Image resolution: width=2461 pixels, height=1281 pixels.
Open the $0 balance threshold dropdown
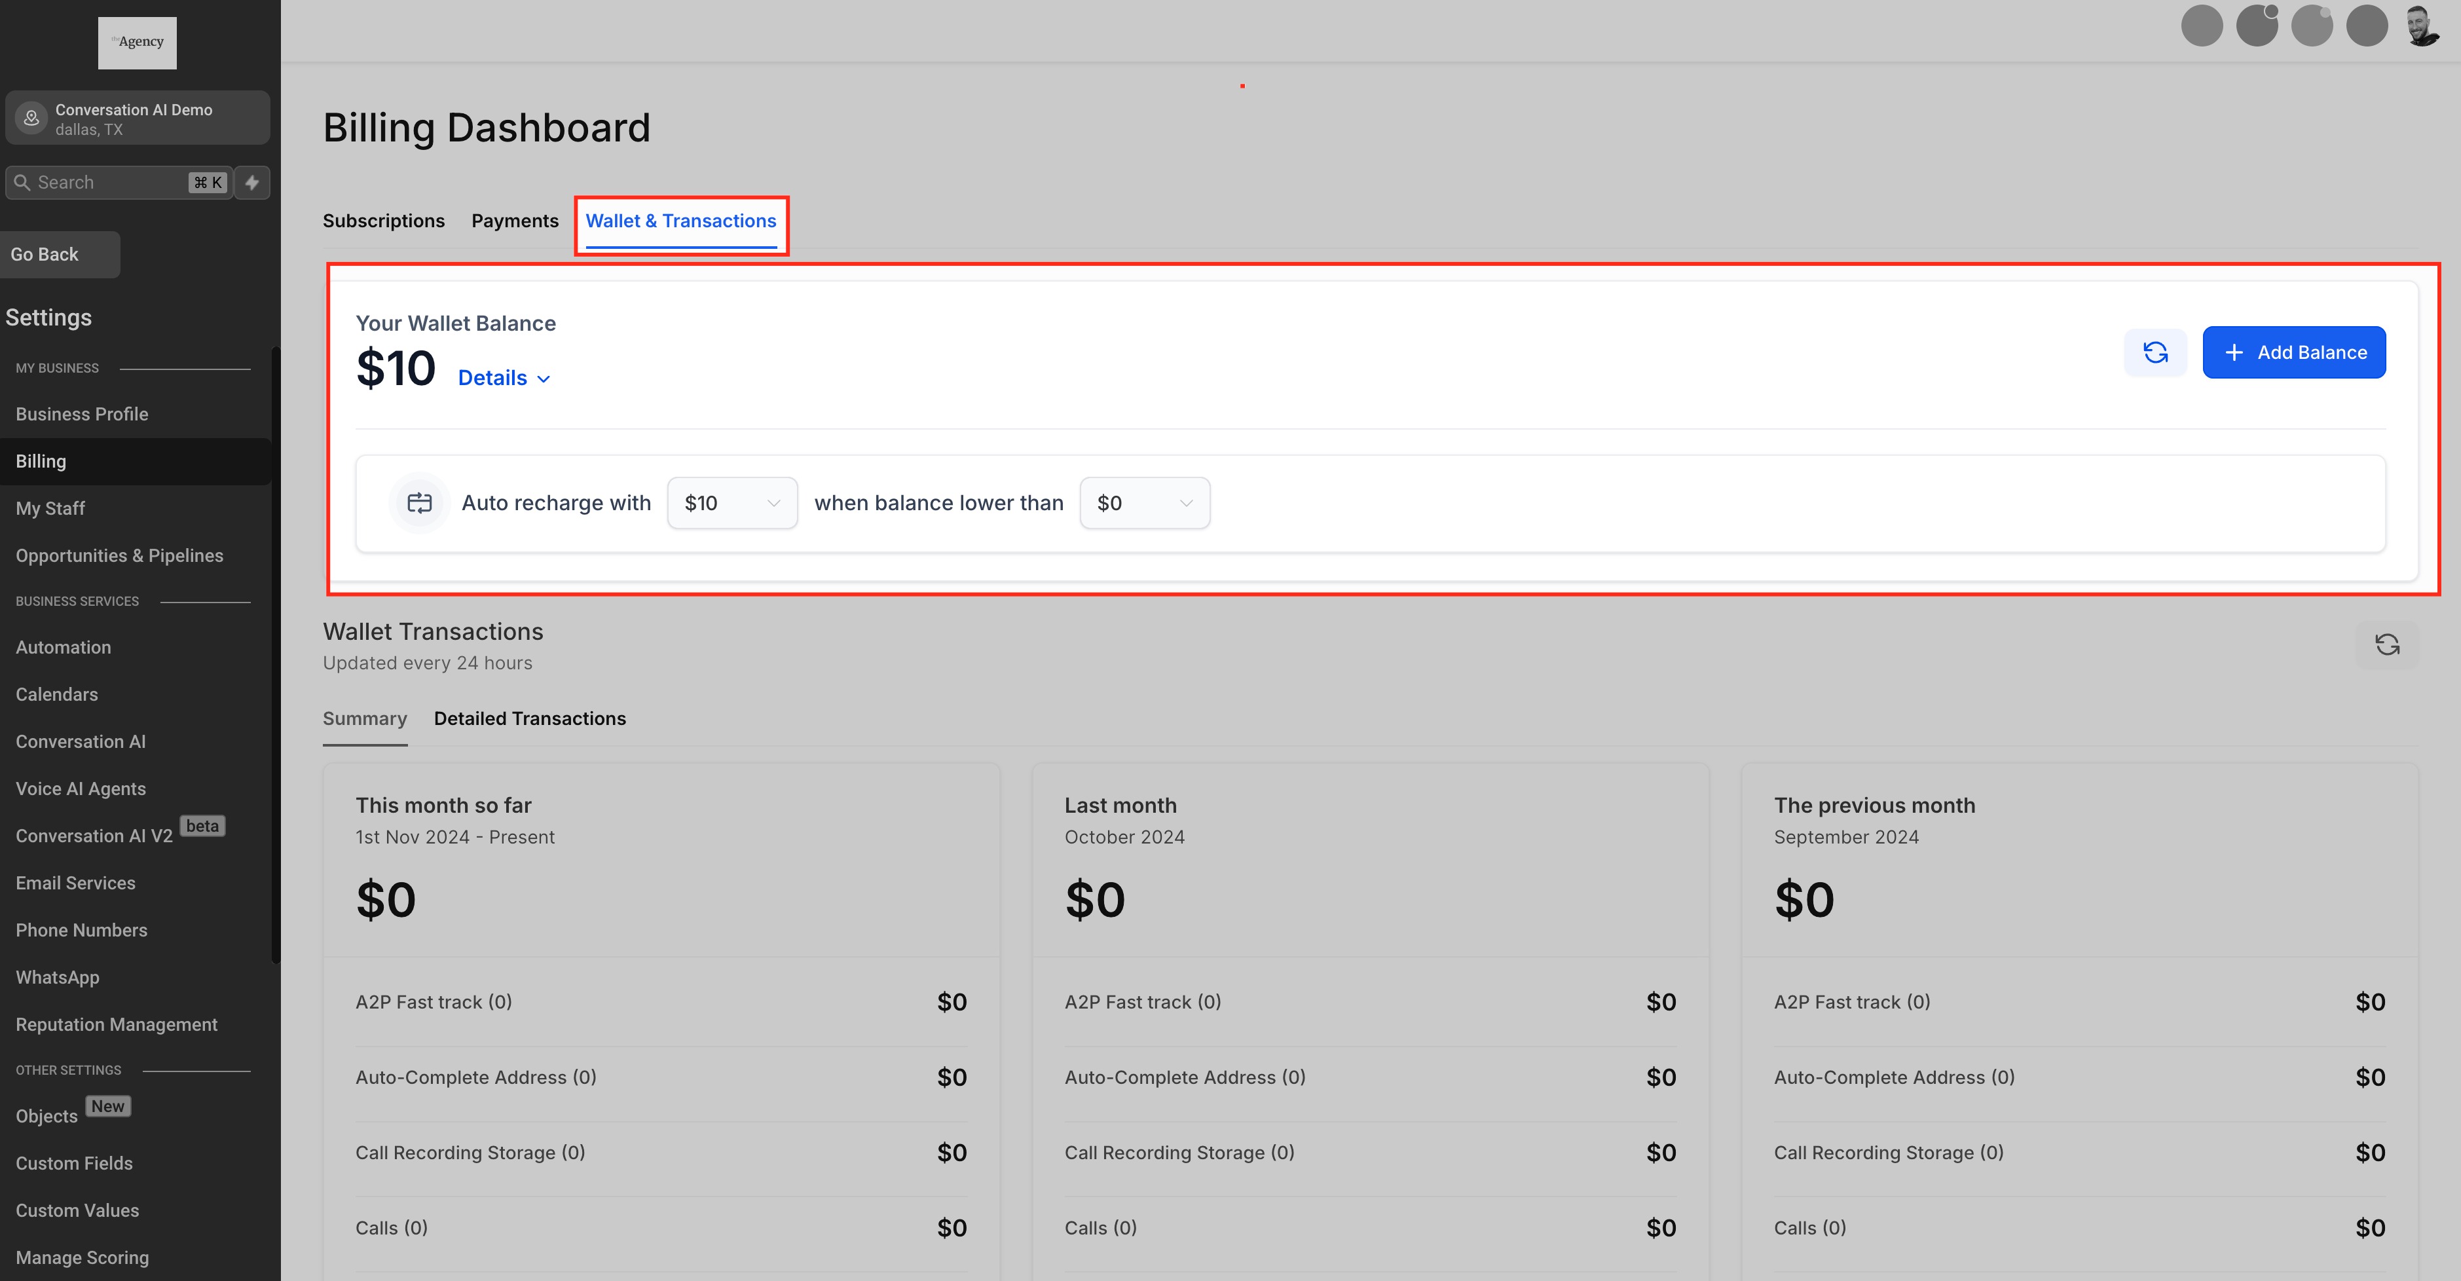[x=1145, y=504]
